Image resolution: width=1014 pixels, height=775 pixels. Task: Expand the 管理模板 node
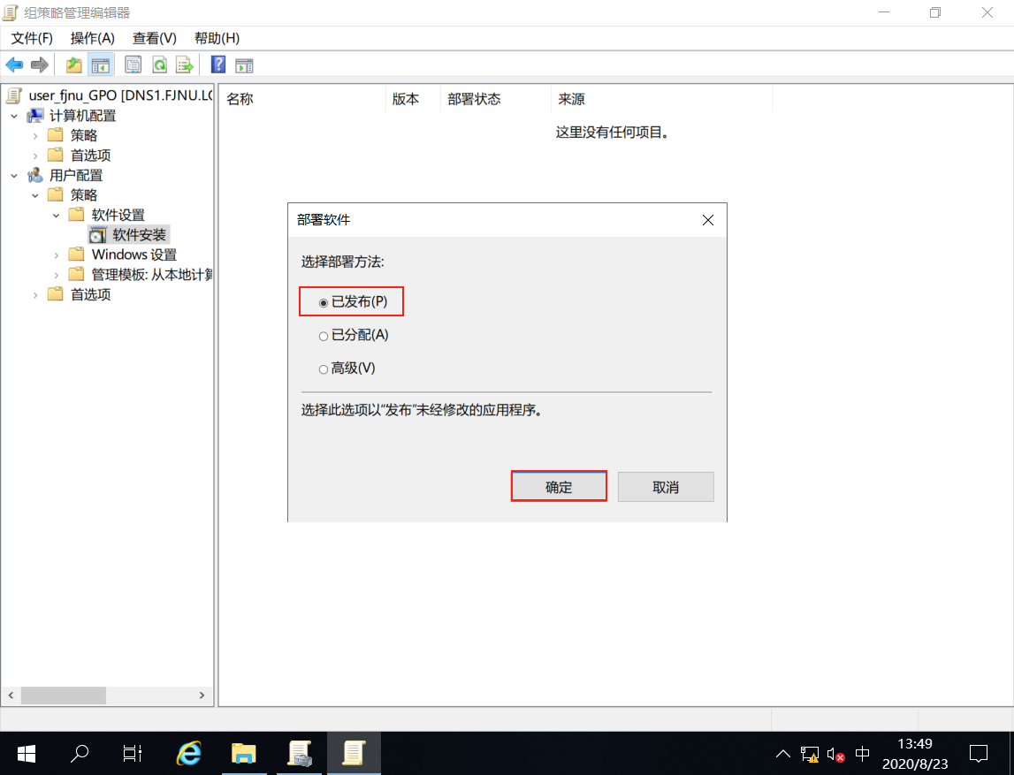tap(57, 276)
